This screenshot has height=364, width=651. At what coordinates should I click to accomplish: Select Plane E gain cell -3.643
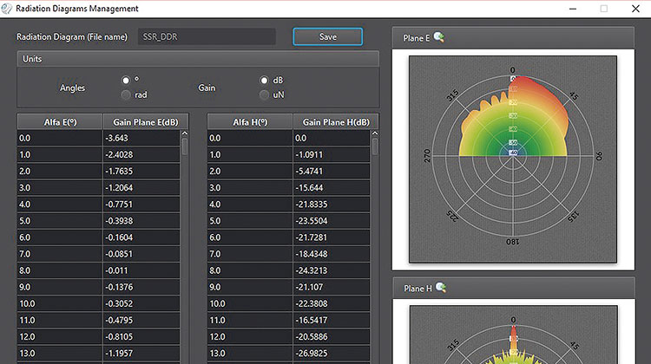141,138
